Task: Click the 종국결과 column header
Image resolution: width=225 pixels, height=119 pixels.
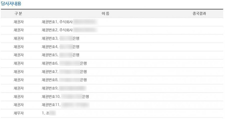Action: 199,14
